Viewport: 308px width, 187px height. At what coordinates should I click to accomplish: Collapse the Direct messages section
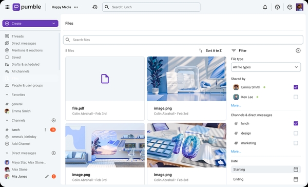coord(7,153)
